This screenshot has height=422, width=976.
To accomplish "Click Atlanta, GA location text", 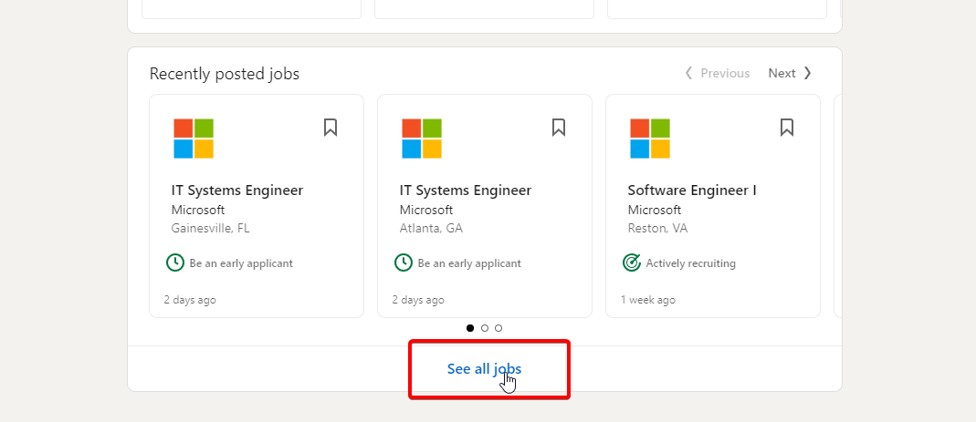I will click(431, 229).
